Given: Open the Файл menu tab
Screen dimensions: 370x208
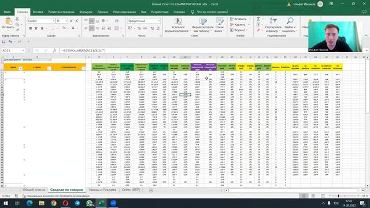Looking at the screenshot, I should tap(7, 12).
